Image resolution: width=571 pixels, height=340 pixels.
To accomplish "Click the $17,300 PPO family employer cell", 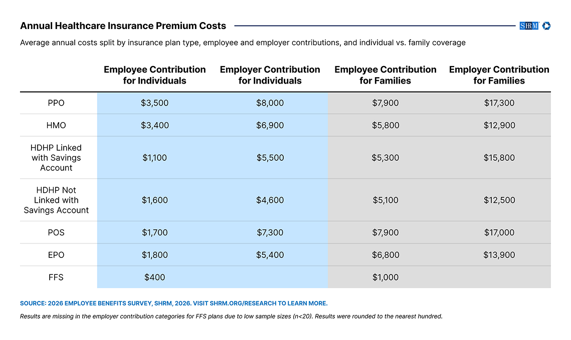I will click(x=499, y=103).
